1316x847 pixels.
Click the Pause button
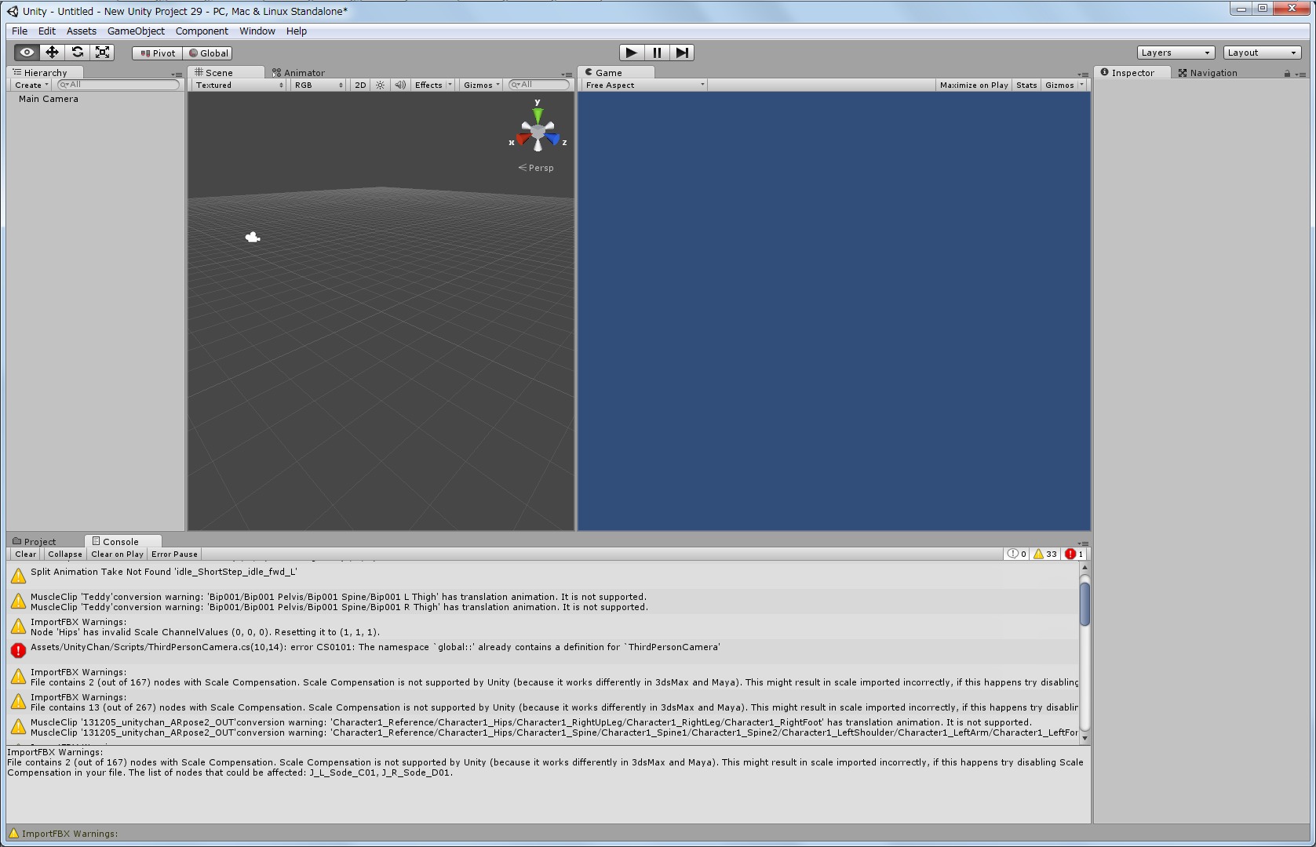coord(657,53)
